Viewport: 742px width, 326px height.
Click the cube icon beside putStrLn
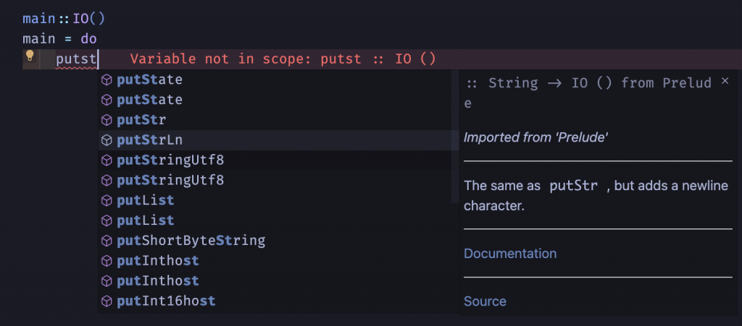click(x=106, y=140)
